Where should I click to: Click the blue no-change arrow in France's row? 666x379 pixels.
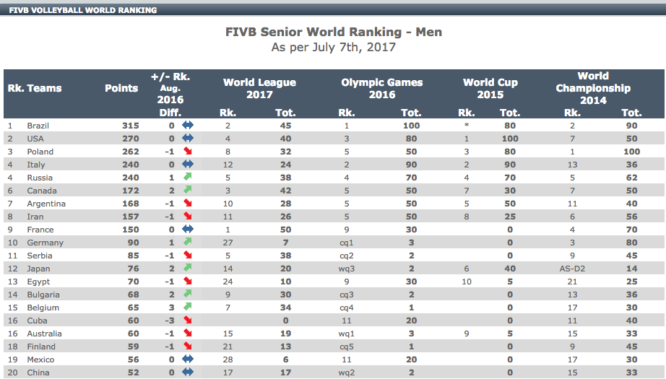click(x=188, y=230)
